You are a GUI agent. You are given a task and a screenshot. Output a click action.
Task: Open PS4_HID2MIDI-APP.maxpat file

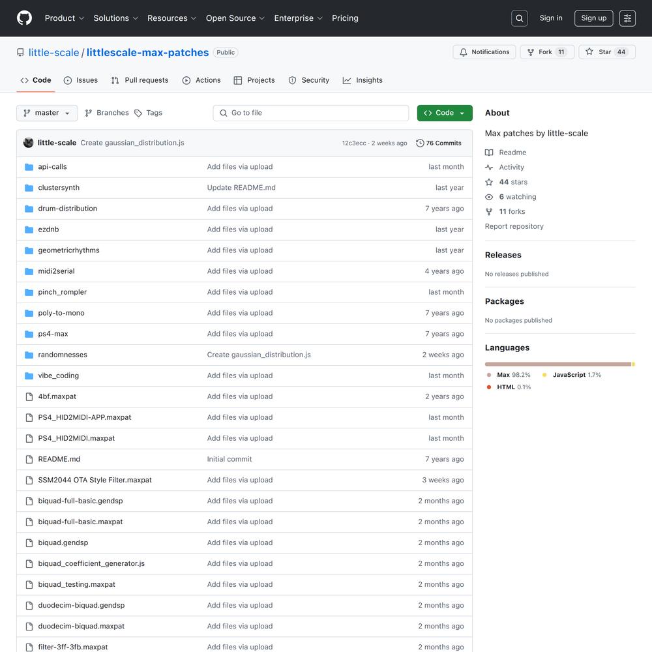pyautogui.click(x=84, y=417)
